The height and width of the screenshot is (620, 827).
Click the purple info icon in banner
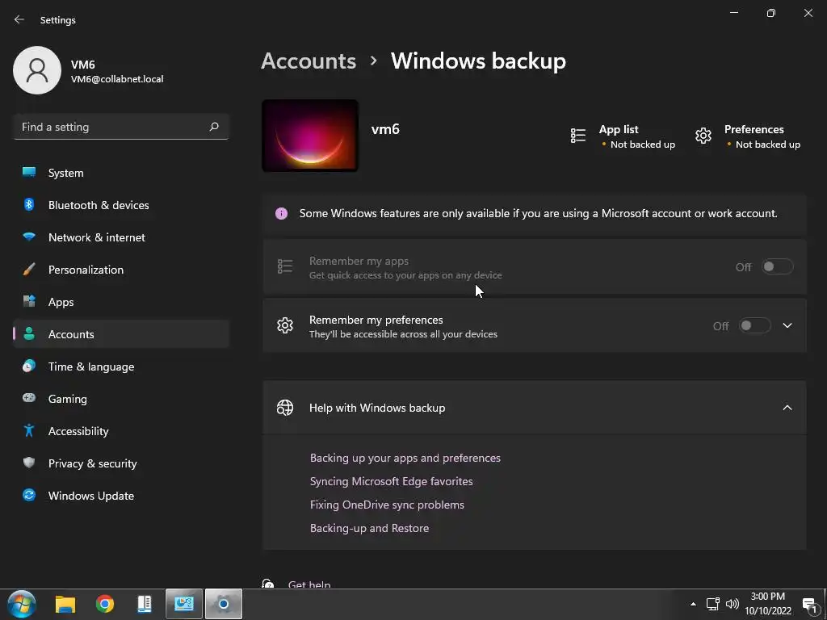(x=282, y=213)
